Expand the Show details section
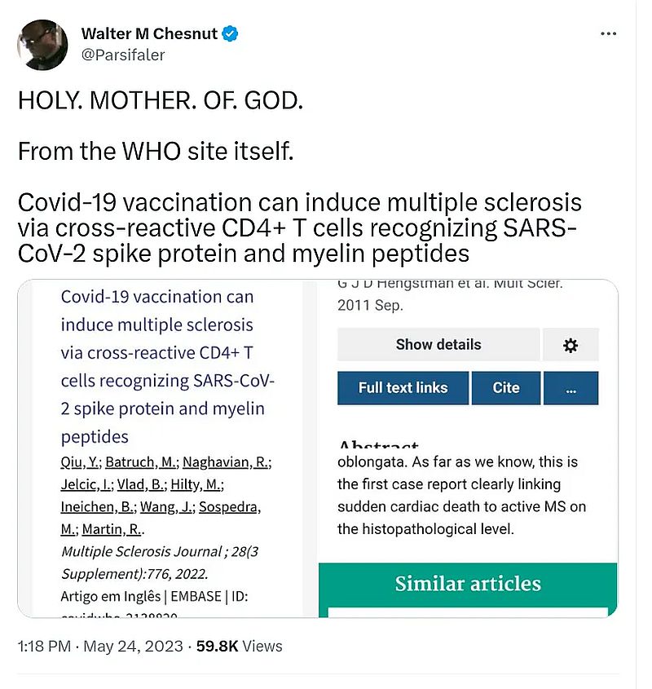This screenshot has height=689, width=652. click(438, 345)
